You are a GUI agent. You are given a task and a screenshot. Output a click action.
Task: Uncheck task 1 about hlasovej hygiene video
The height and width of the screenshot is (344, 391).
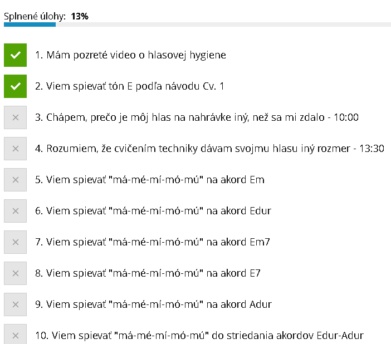point(15,55)
